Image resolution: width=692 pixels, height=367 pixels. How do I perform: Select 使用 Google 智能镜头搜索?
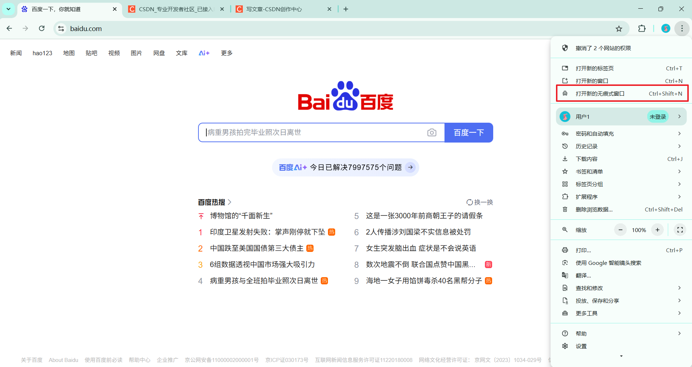(x=621, y=263)
